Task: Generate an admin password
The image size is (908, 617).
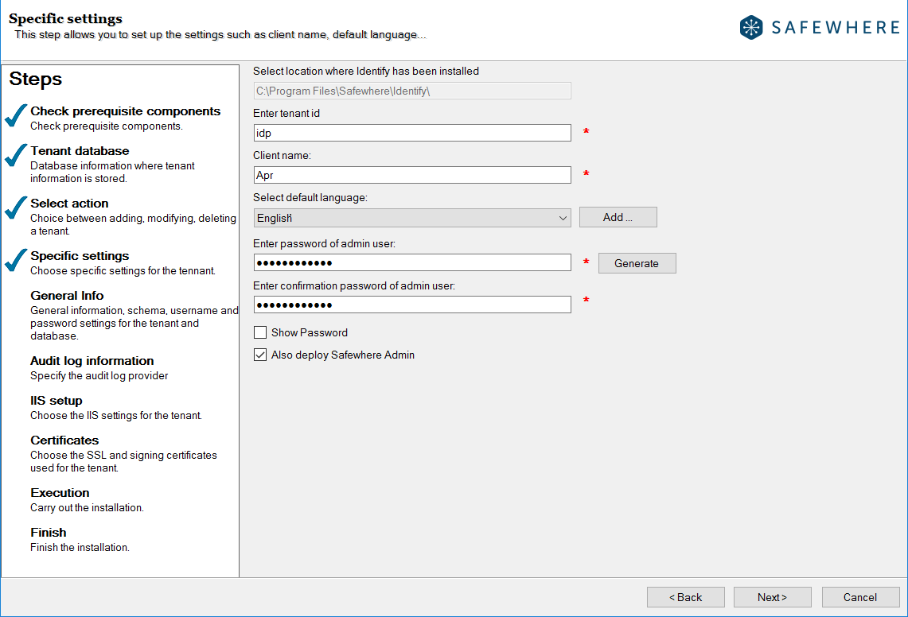Action: click(637, 263)
